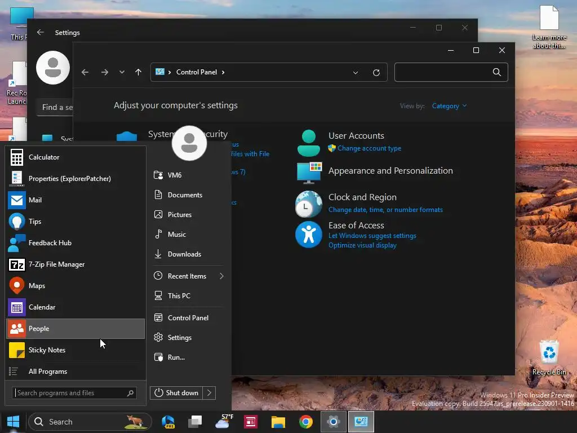577x433 pixels.
Task: Click the Shut down button
Action: pyautogui.click(x=176, y=393)
